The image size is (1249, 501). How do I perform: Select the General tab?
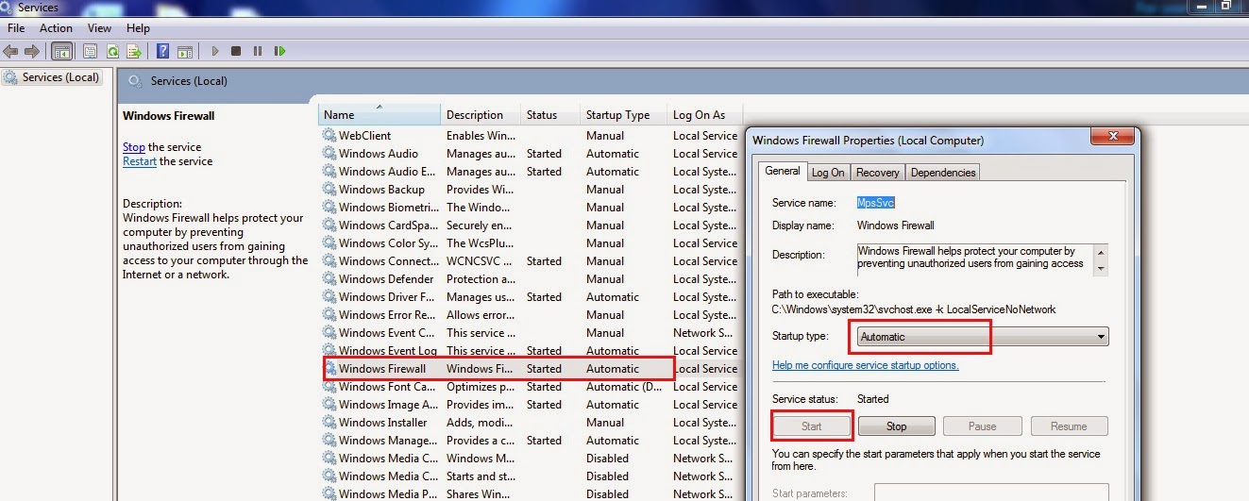(783, 171)
